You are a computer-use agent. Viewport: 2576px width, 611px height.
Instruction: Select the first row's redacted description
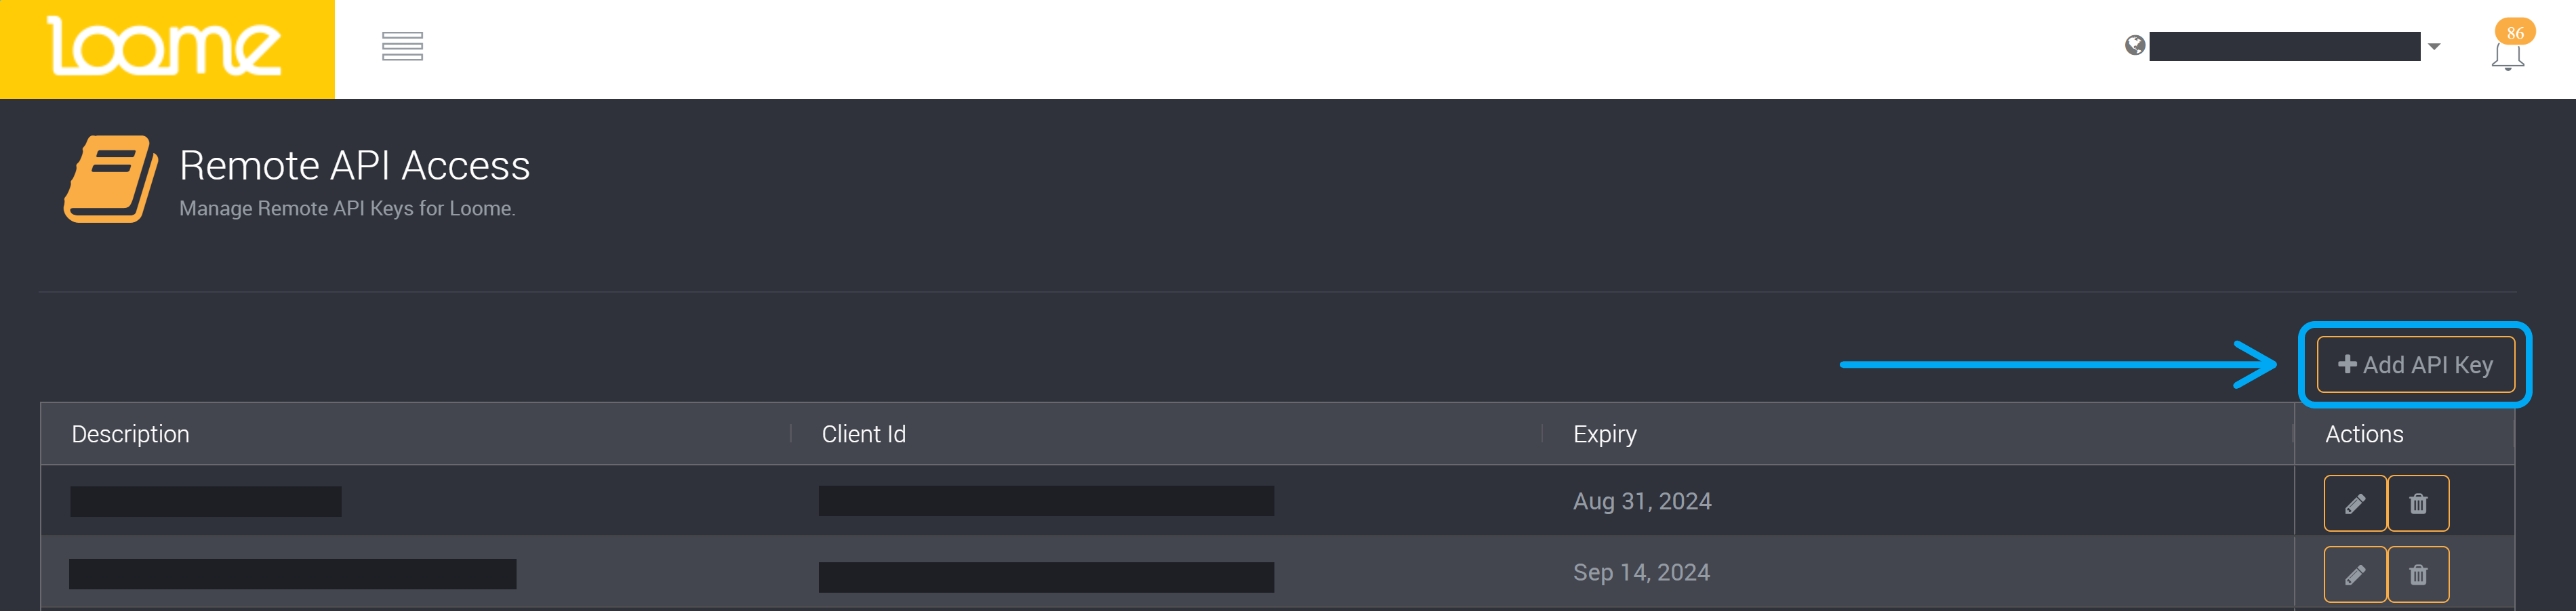(206, 501)
